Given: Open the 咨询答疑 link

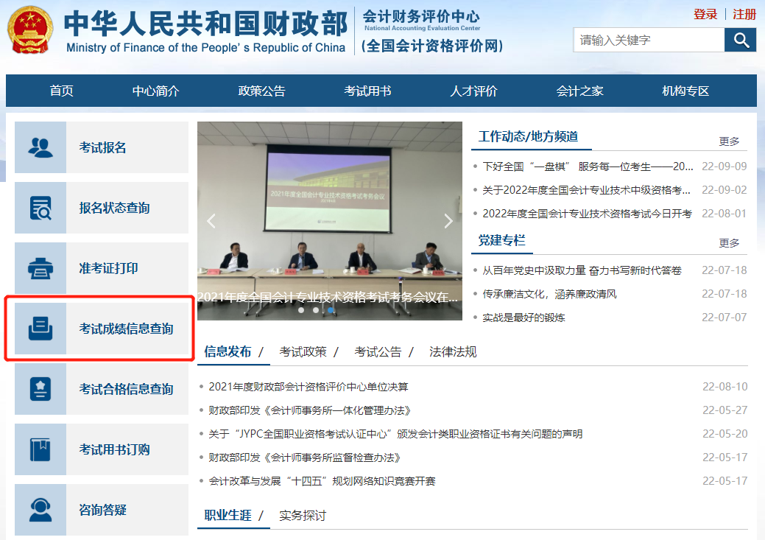Looking at the screenshot, I should [x=102, y=510].
